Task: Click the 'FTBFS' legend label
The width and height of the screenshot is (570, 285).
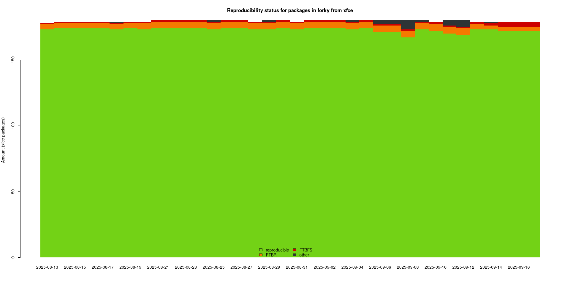Action: pos(306,250)
